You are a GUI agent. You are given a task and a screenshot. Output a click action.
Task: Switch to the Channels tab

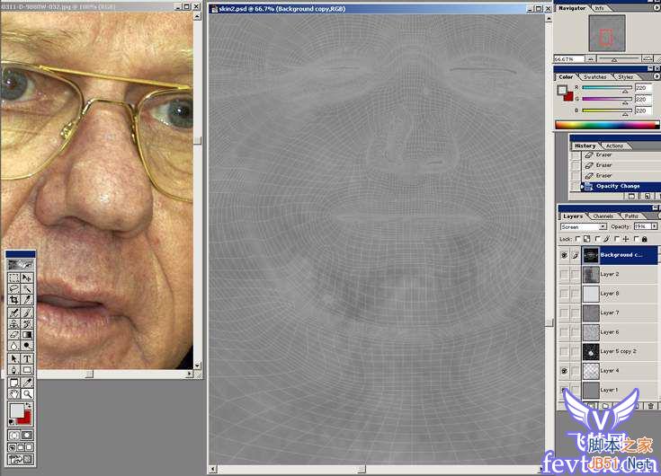603,216
